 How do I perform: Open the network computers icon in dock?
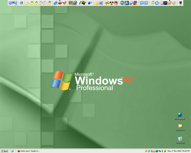tap(15, 3)
